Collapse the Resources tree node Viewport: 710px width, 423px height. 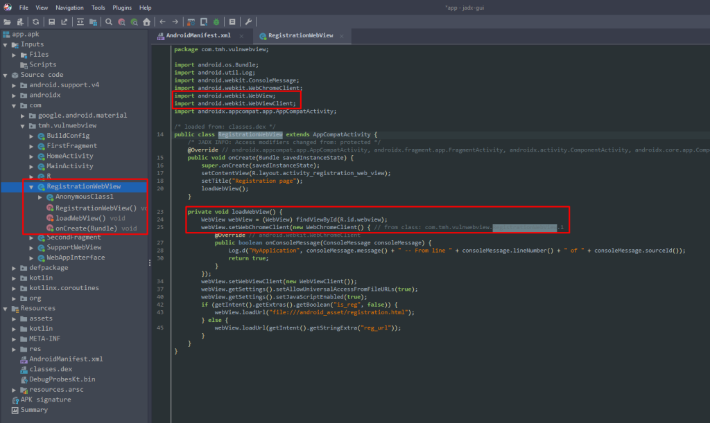coord(6,309)
